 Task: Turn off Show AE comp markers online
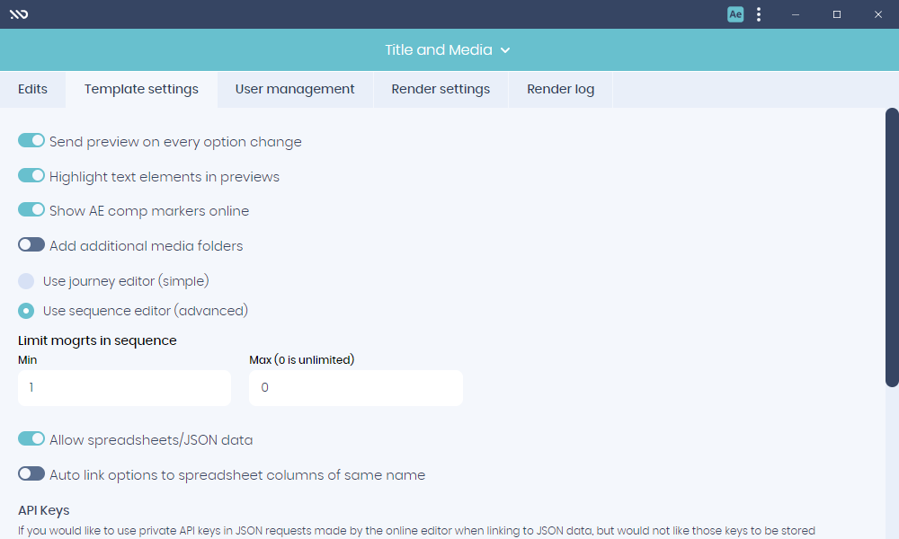[31, 210]
